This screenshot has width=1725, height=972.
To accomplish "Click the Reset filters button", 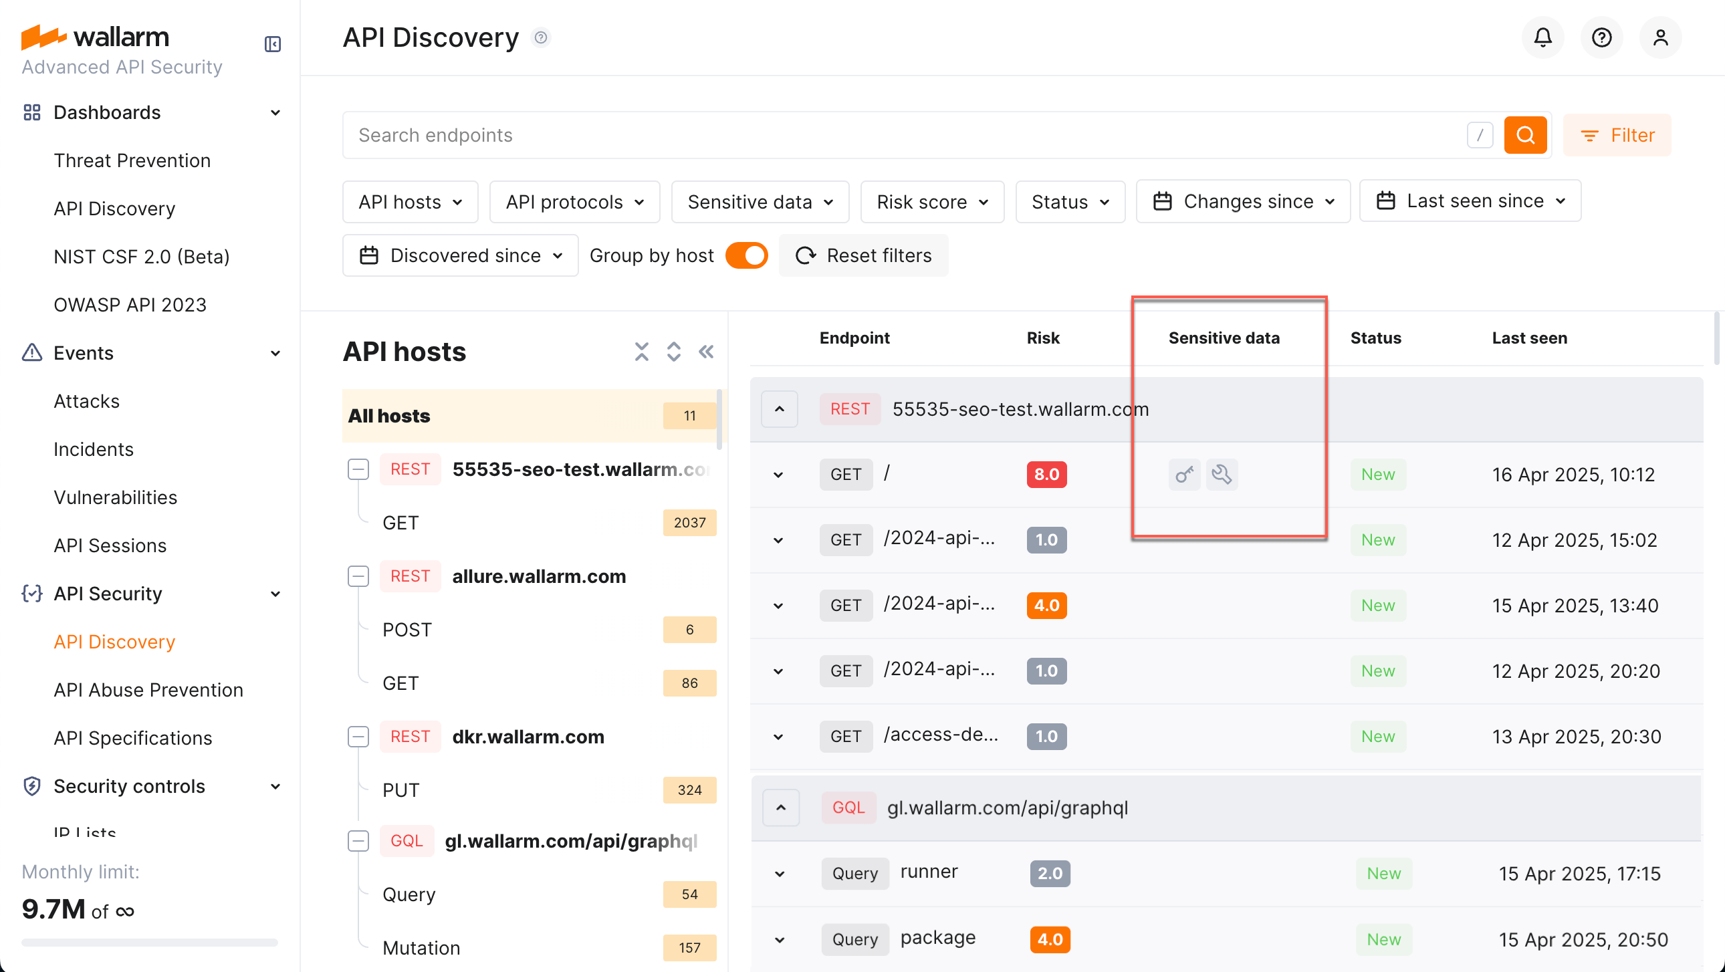I will coord(863,255).
